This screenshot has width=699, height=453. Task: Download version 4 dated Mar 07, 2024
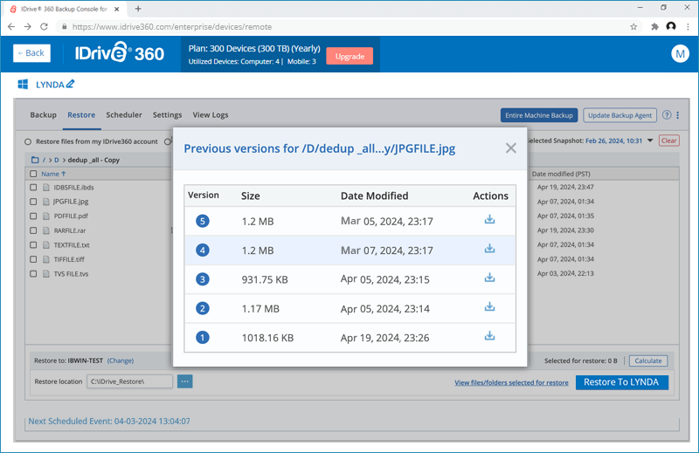tap(489, 249)
